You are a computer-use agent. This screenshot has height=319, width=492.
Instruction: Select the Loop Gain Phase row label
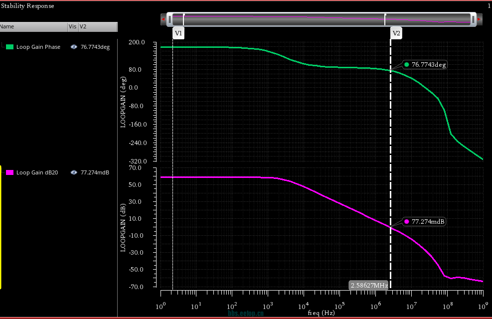coord(38,47)
